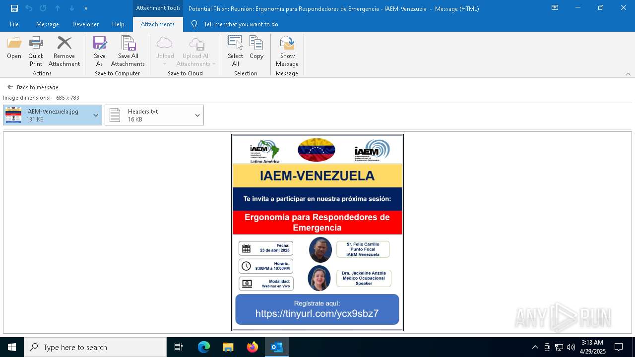Launch Firefox from taskbar

click(x=253, y=347)
